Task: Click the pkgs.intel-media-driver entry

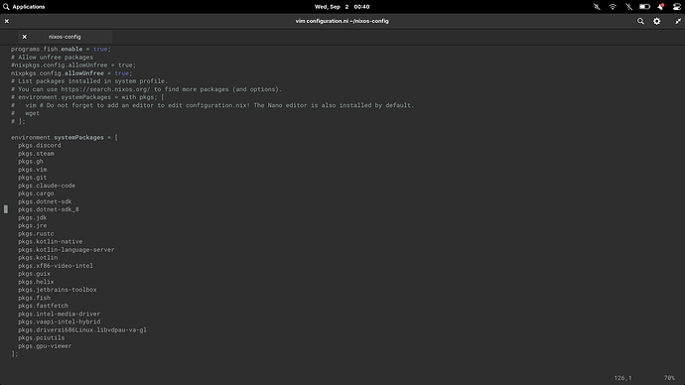Action: pyautogui.click(x=59, y=315)
